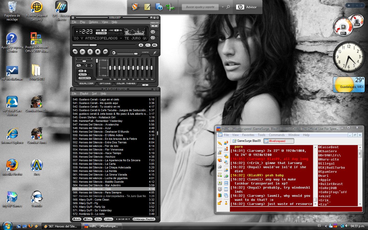Click the Guadalajara weather gadget
The image size is (368, 230).
click(x=349, y=85)
